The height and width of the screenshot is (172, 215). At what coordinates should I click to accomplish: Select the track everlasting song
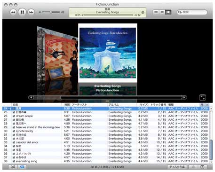[26, 161]
